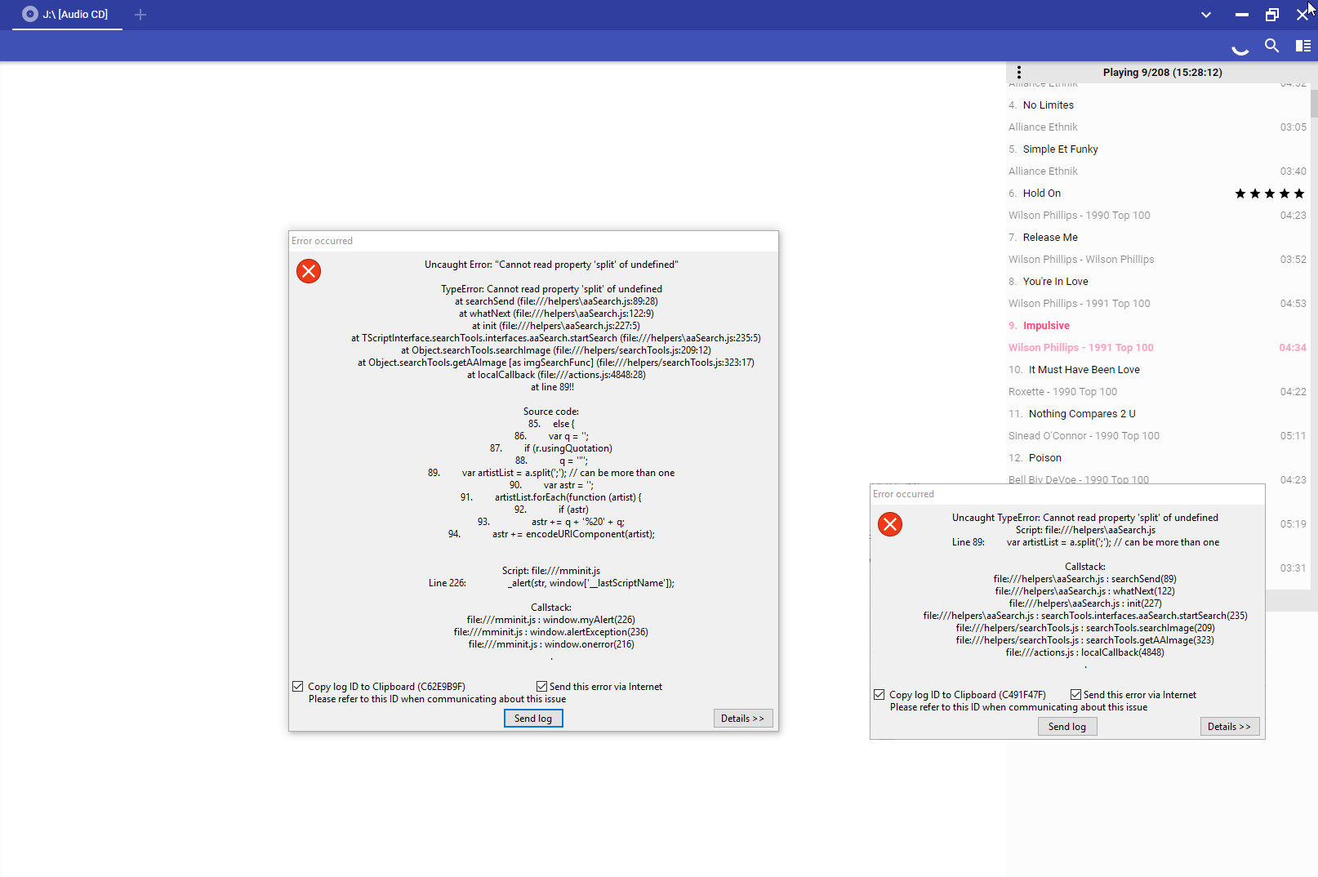The height and width of the screenshot is (877, 1318).
Task: Open the title bar chevron dropdown
Action: (x=1206, y=15)
